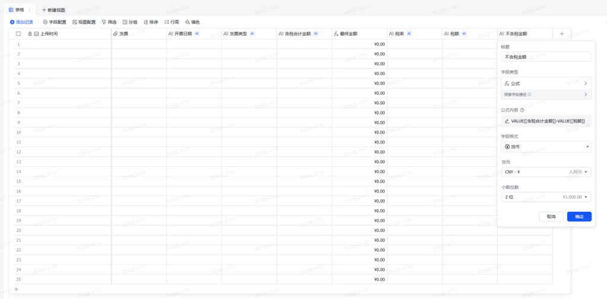The image size is (607, 299).
Task: Click the 添加记录 plus icon
Action: pyautogui.click(x=12, y=23)
